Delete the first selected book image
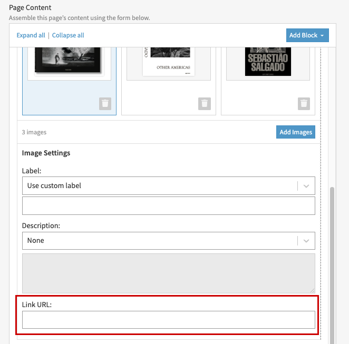The height and width of the screenshot is (344, 349). click(105, 104)
